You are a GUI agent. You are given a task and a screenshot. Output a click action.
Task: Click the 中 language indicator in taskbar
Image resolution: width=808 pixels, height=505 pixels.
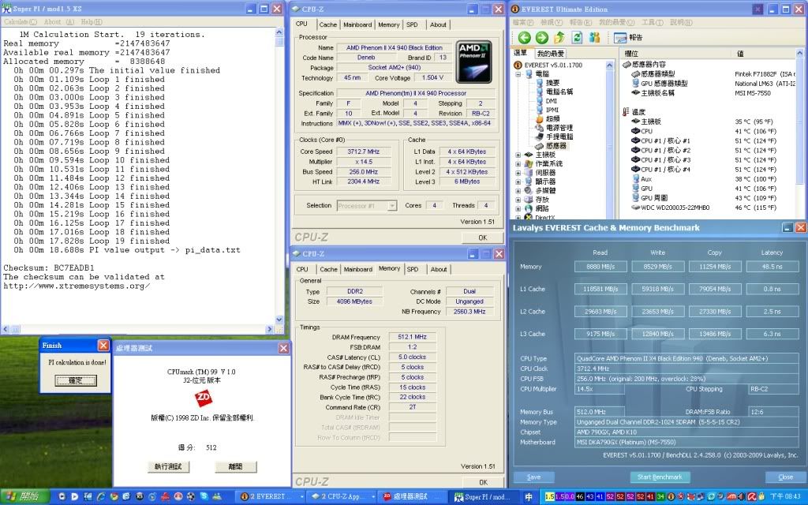[528, 497]
